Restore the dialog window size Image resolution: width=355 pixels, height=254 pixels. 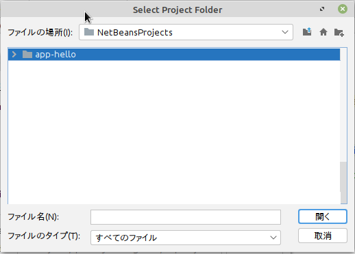322,9
